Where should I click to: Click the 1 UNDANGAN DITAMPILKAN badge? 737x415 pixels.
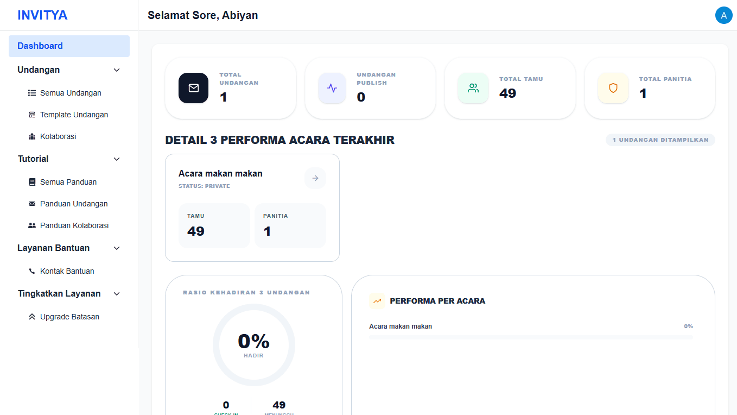click(x=660, y=140)
